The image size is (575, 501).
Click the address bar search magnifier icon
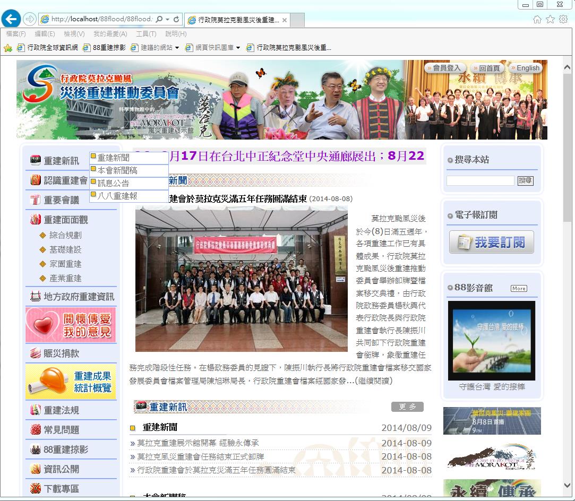(159, 19)
